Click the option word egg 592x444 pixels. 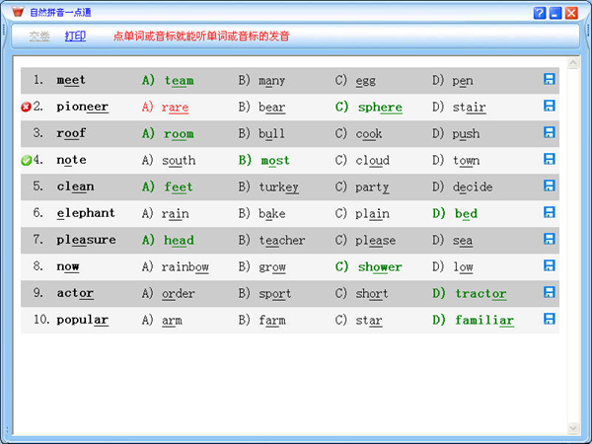coord(365,81)
